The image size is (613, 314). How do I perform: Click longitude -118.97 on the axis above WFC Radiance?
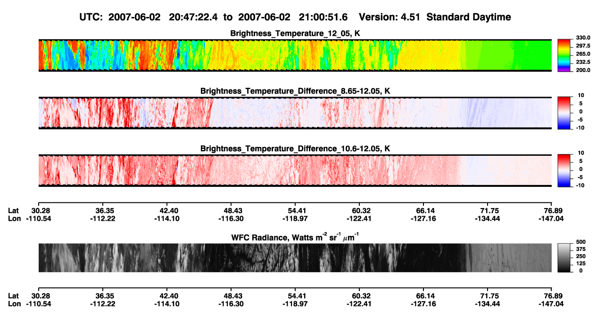tap(295, 218)
